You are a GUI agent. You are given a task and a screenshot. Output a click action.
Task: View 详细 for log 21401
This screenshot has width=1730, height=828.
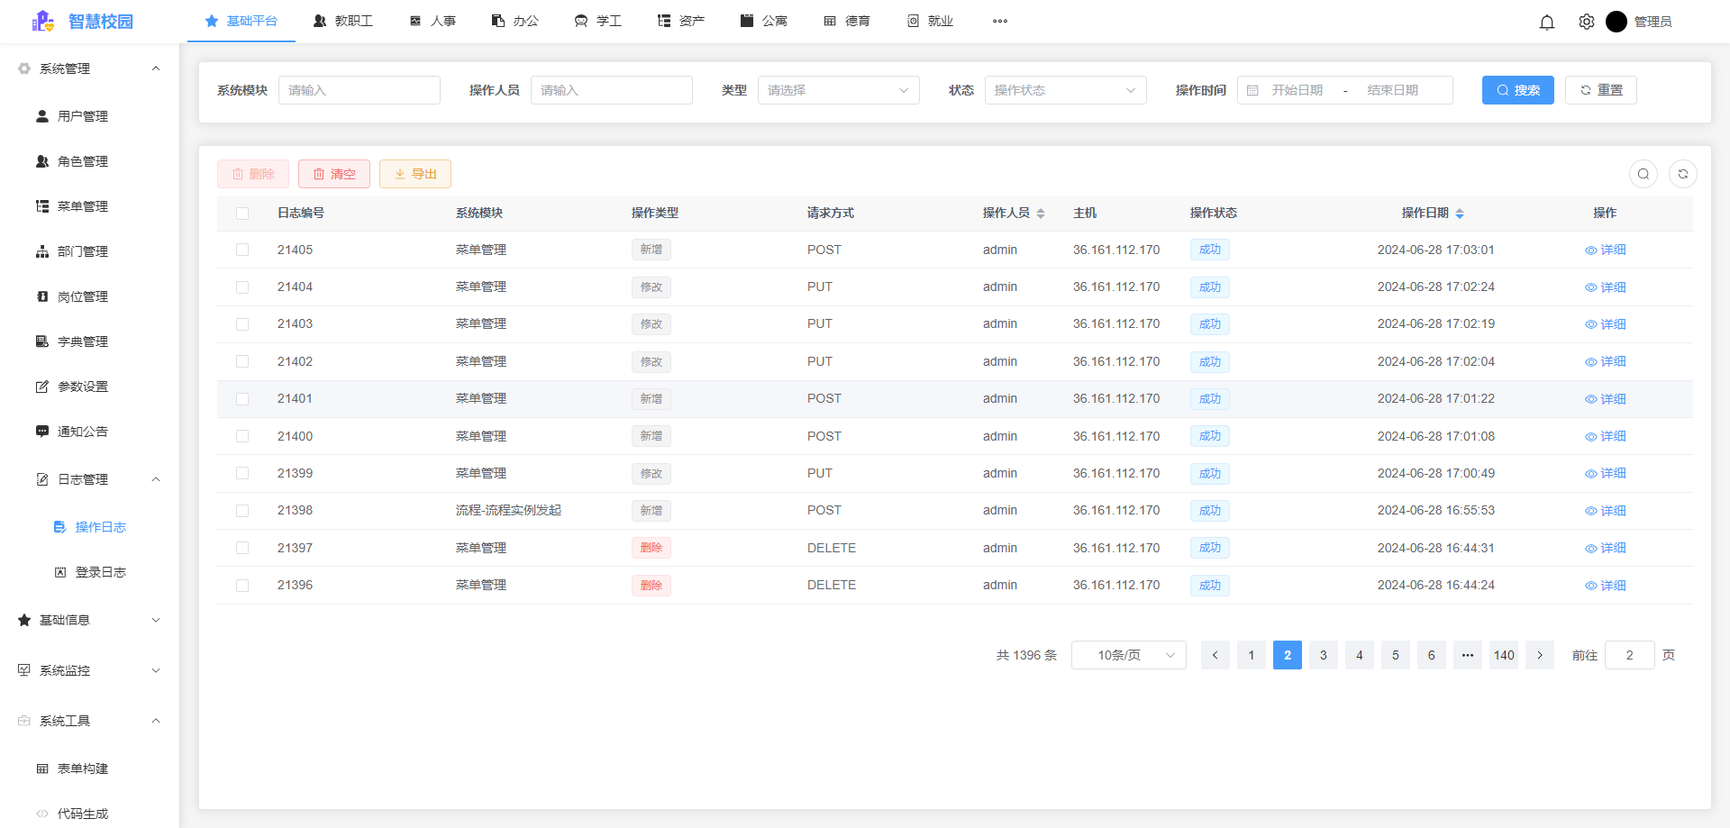point(1606,399)
